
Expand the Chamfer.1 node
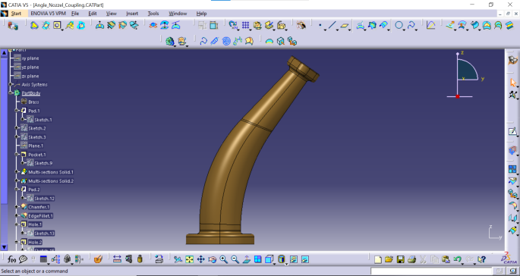click(17, 207)
